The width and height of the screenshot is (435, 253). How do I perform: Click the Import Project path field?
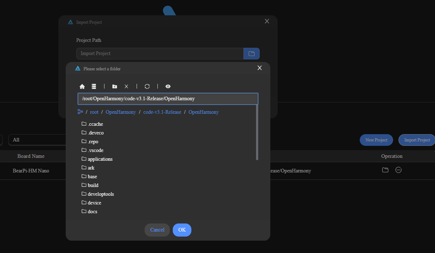[160, 54]
